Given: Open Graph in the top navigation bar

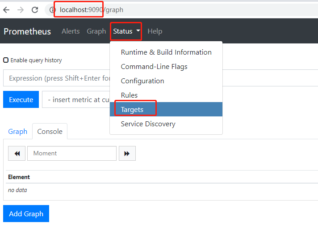Looking at the screenshot, I should [96, 31].
